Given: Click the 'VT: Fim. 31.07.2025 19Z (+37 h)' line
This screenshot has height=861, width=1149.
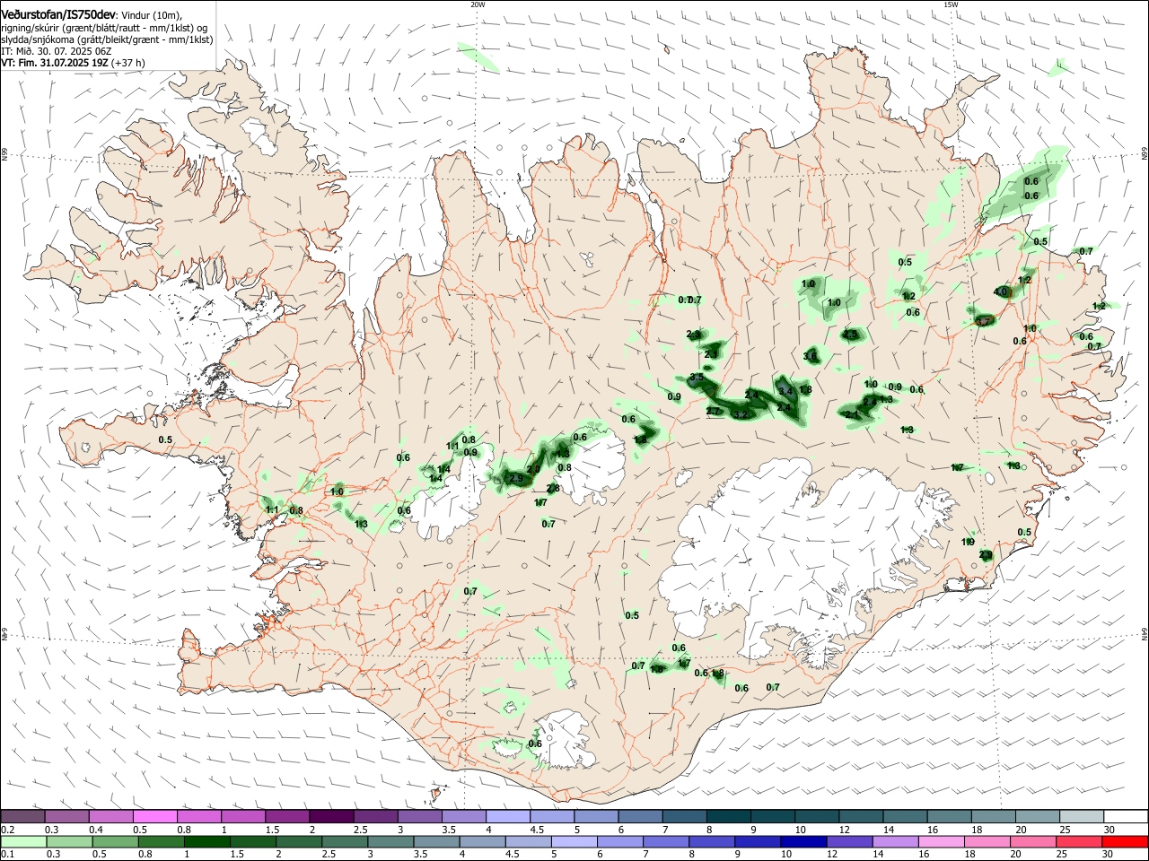Looking at the screenshot, I should [73, 64].
